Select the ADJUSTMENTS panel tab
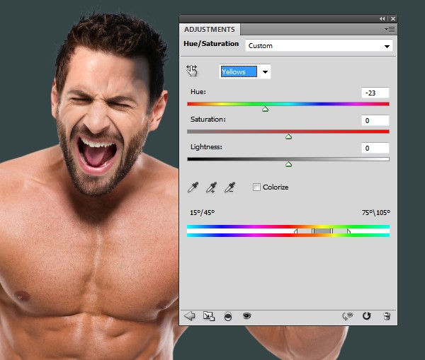 click(x=210, y=29)
